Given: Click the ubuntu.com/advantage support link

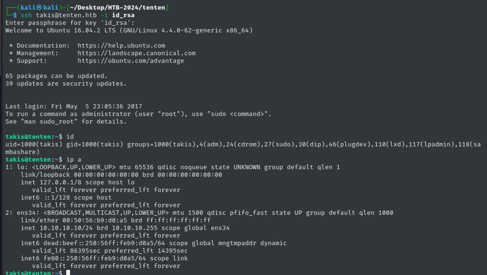Looking at the screenshot, I should coord(131,61).
